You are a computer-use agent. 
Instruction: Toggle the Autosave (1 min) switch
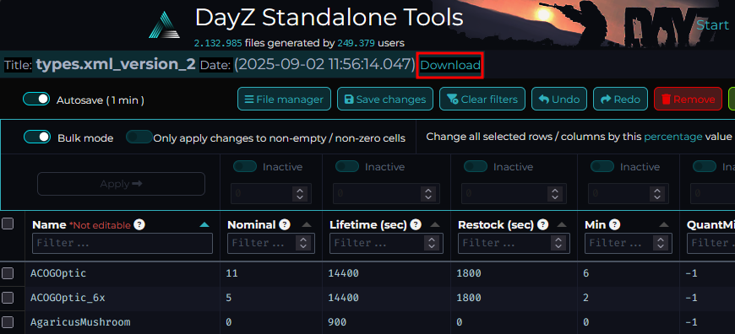[x=36, y=100]
